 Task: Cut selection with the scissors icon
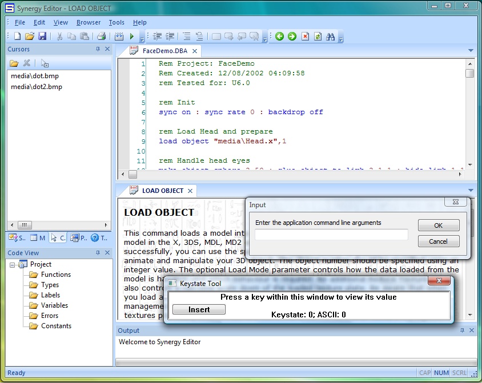(x=59, y=36)
